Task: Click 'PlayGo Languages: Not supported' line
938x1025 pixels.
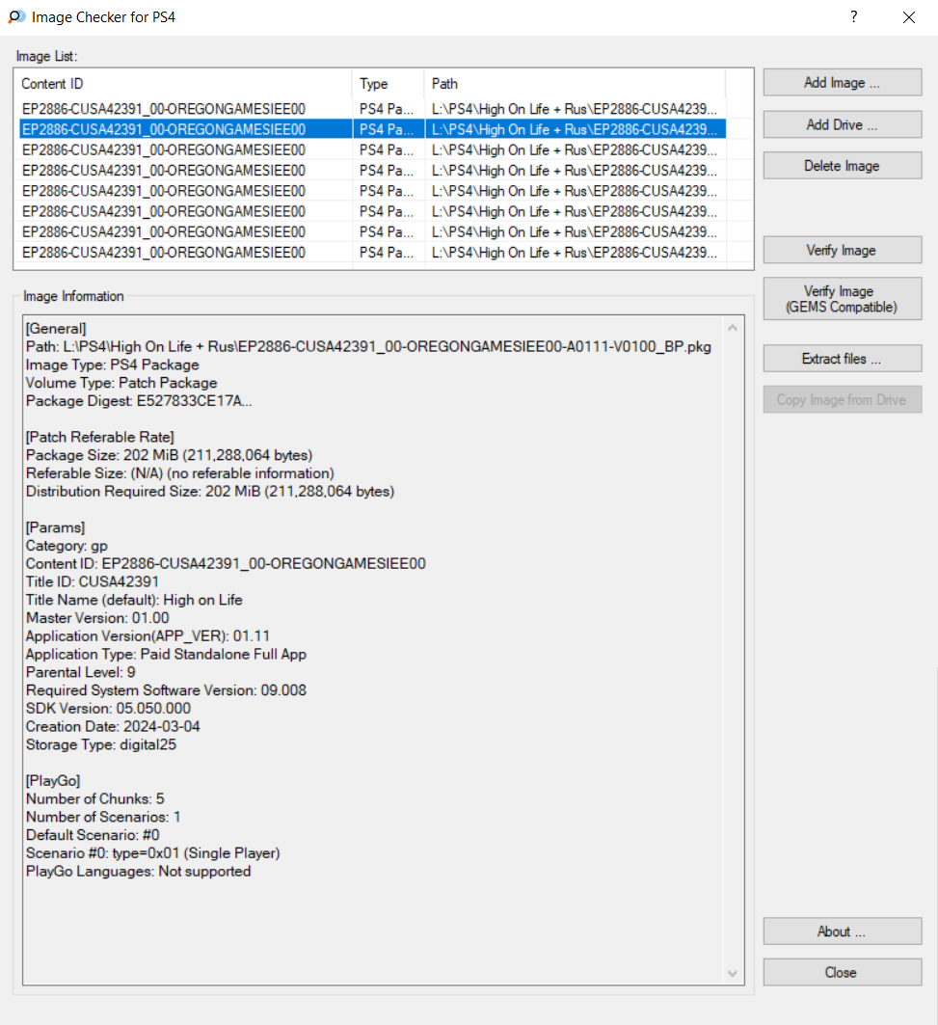Action: coord(139,872)
